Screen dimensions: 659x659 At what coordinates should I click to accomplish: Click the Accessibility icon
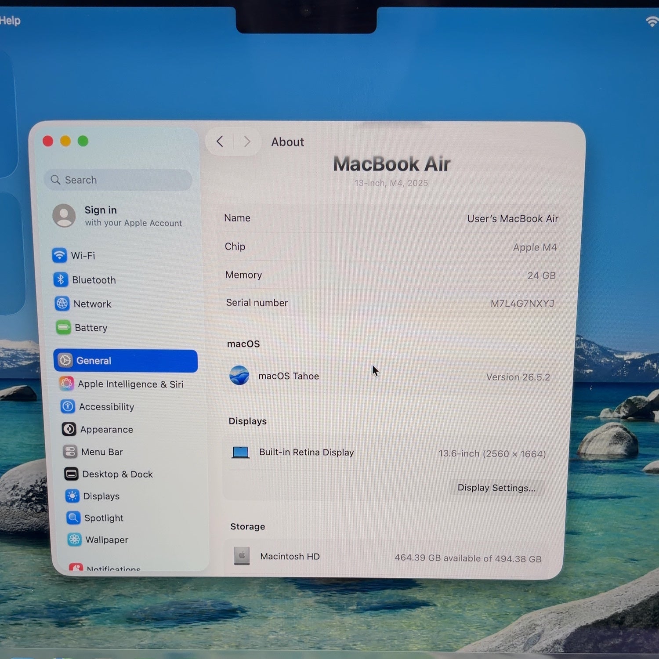68,406
